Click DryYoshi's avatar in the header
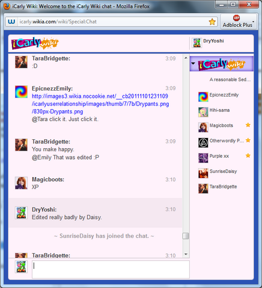The height and width of the screenshot is (288, 262). [x=196, y=43]
